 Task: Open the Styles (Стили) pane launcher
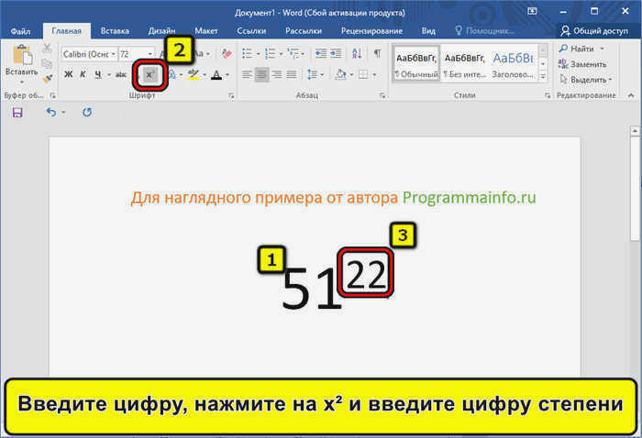coord(548,95)
